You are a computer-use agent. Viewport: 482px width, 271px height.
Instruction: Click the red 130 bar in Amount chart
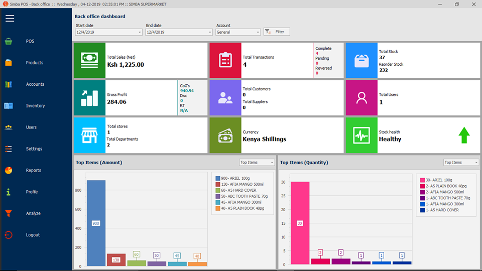116,260
